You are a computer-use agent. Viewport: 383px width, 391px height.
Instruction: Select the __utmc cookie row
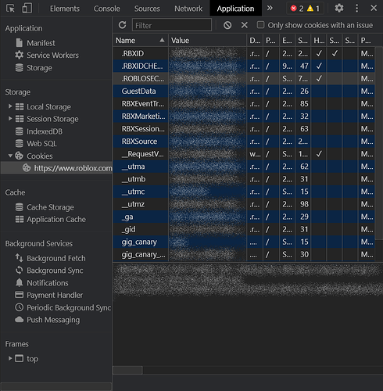point(244,192)
